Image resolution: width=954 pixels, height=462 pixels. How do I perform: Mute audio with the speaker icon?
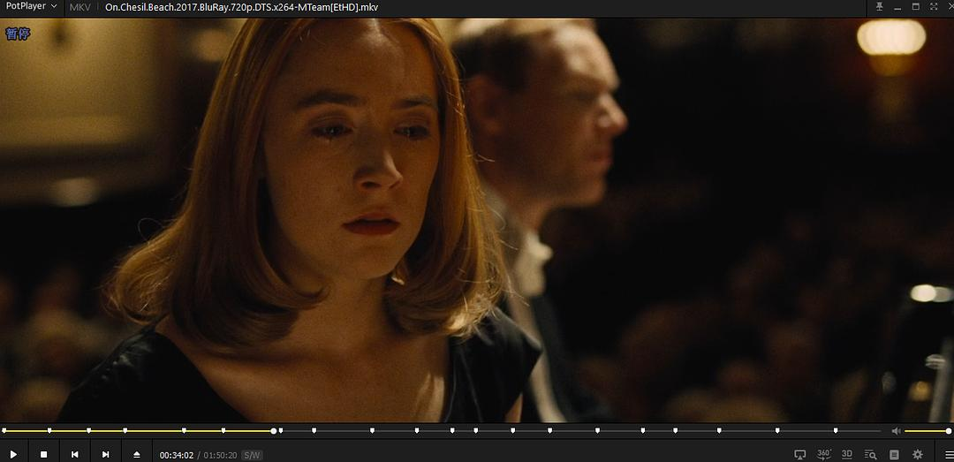tap(896, 431)
